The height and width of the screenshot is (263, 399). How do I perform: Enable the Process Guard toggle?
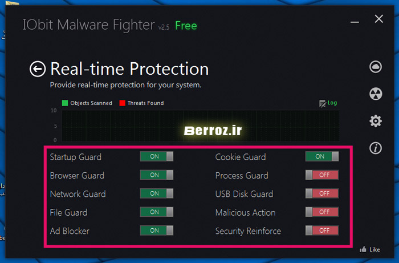point(322,175)
